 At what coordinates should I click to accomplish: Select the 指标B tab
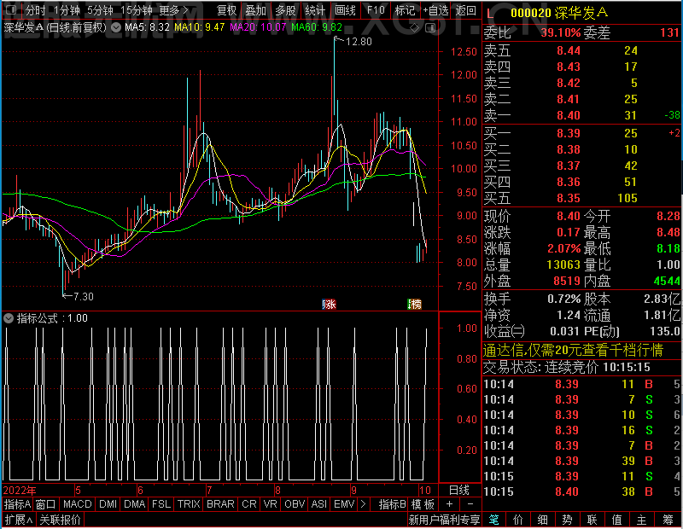[x=393, y=504]
